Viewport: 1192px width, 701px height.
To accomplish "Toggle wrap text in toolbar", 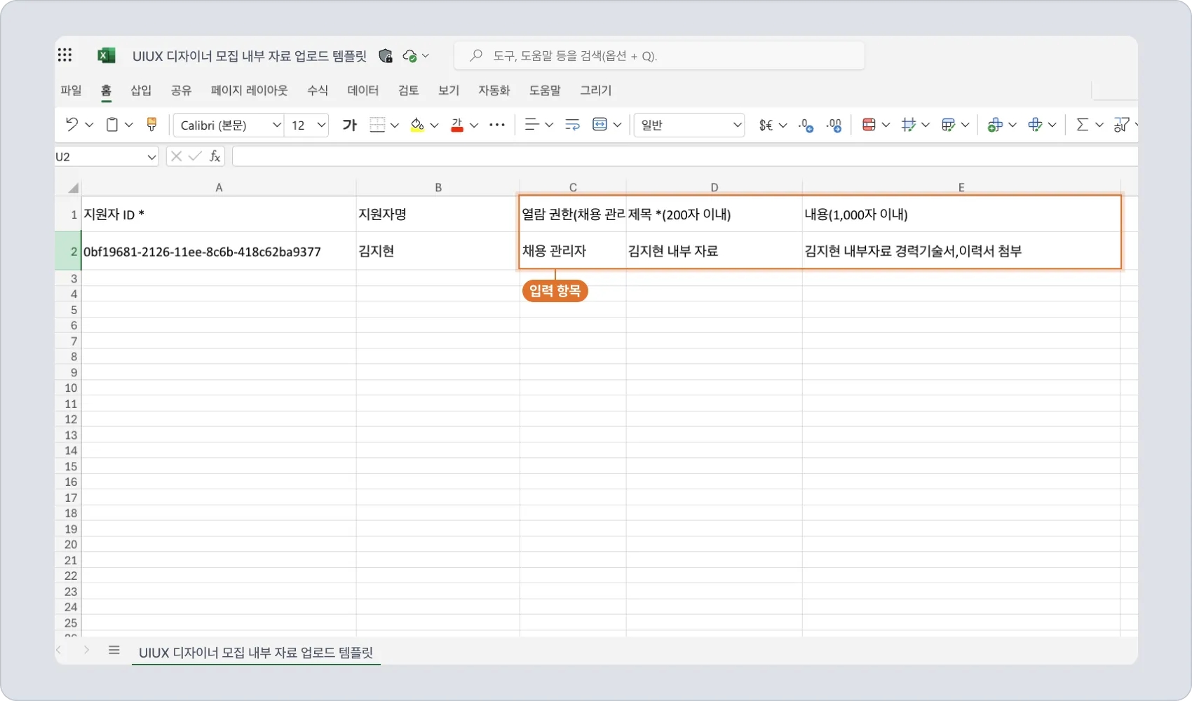I will 572,125.
